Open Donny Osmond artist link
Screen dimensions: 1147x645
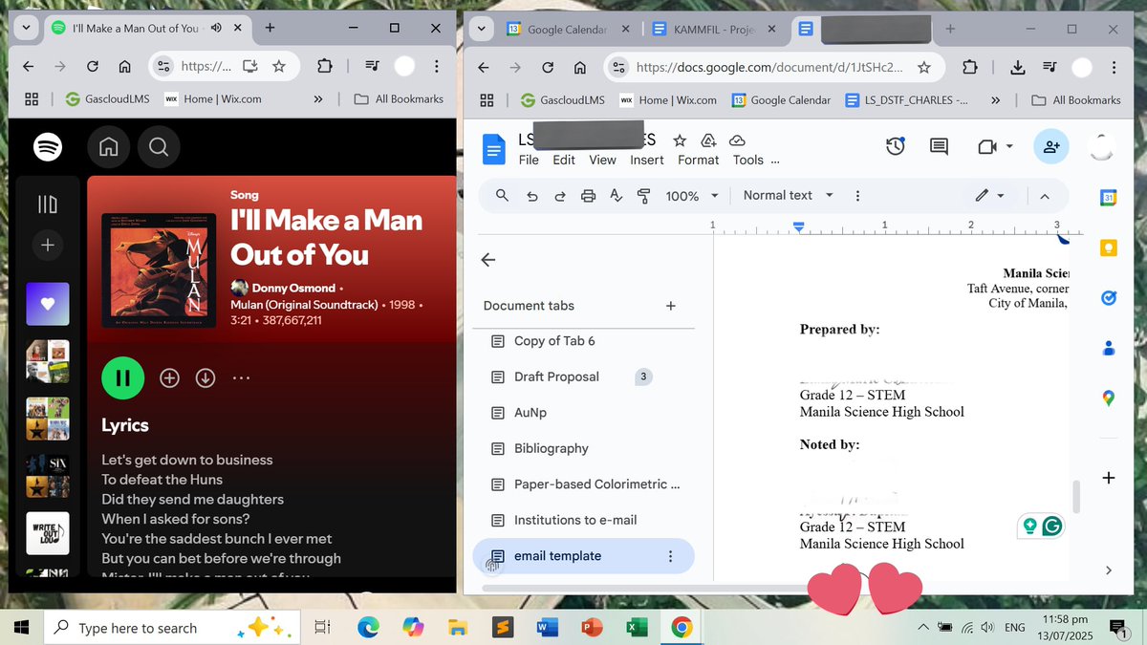pos(293,288)
